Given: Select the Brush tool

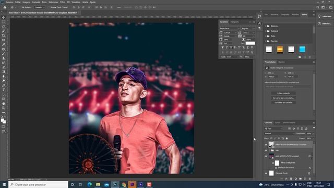Looking at the screenshot, I should [x=4, y=54].
